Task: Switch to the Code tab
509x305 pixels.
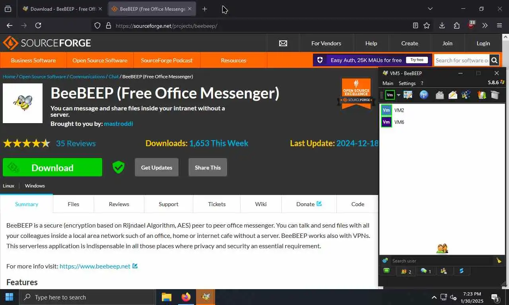Action: click(357, 204)
